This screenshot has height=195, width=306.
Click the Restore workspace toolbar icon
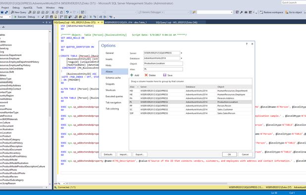point(261,12)
